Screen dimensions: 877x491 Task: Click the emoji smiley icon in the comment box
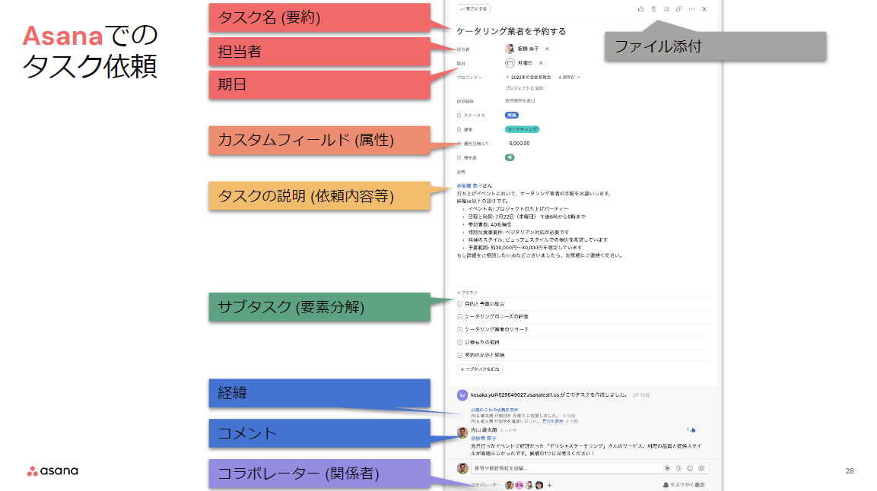tap(690, 468)
